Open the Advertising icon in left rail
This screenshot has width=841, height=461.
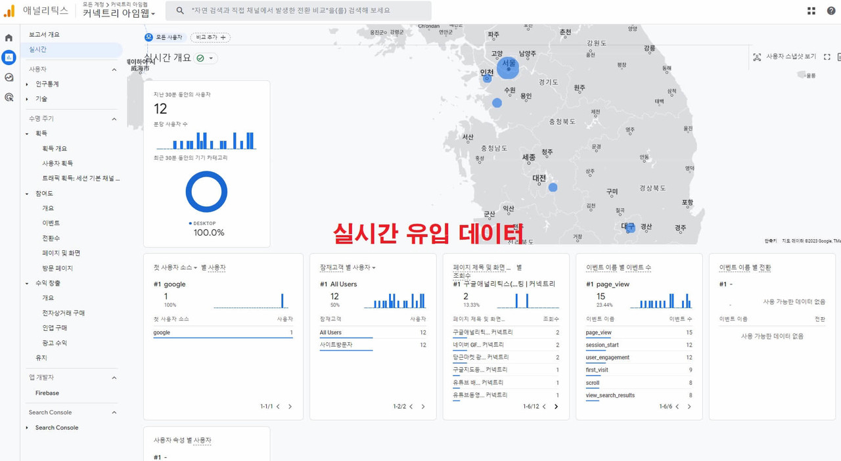9,97
